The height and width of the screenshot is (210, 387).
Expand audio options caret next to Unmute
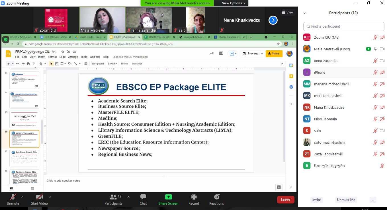pyautogui.click(x=22, y=197)
